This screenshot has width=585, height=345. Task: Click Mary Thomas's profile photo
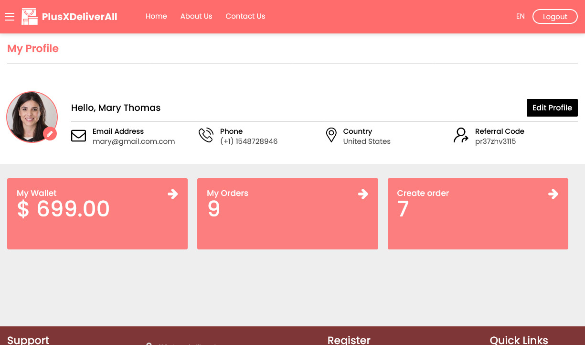[32, 117]
